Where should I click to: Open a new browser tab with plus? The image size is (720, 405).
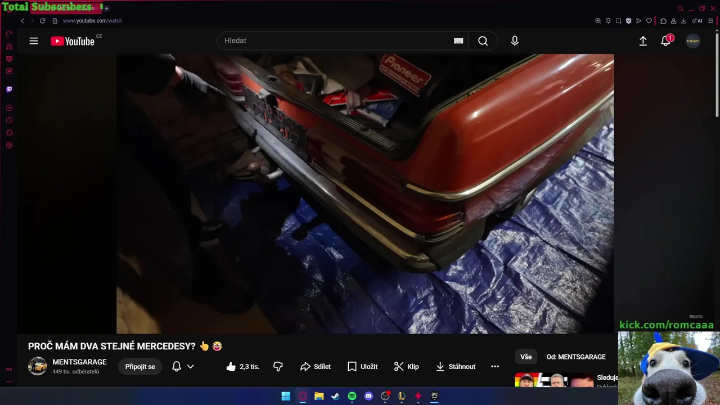click(x=106, y=8)
